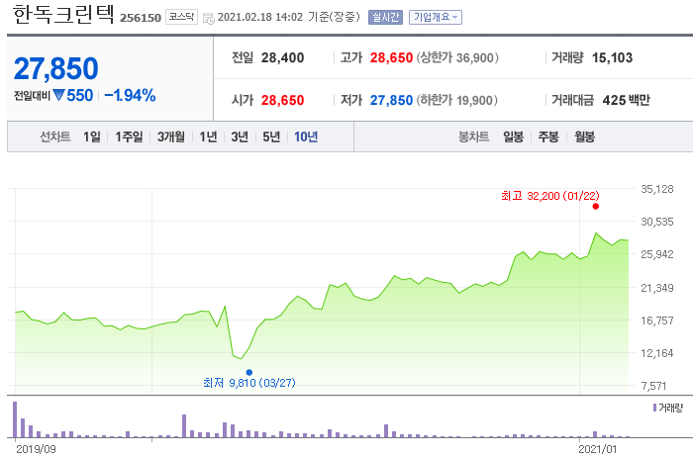The width and height of the screenshot is (693, 459).
Task: Select the 10년 chart period
Action: tap(306, 137)
